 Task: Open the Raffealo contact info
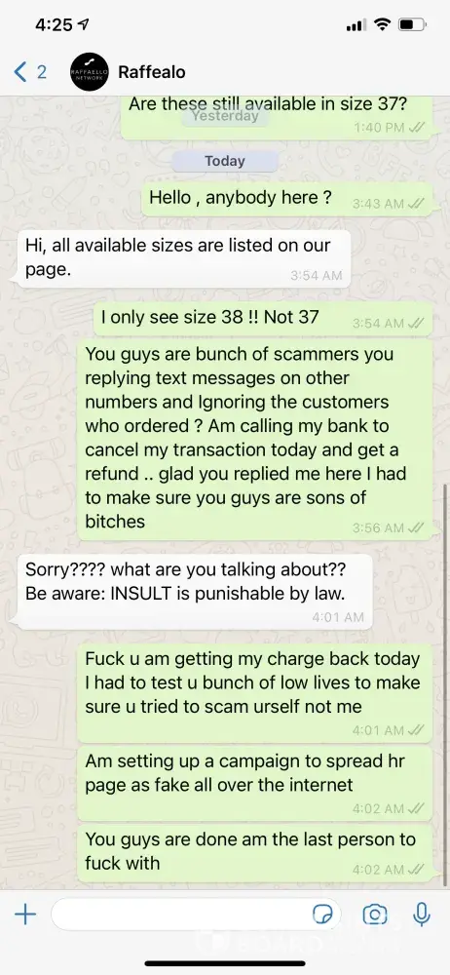tap(152, 72)
